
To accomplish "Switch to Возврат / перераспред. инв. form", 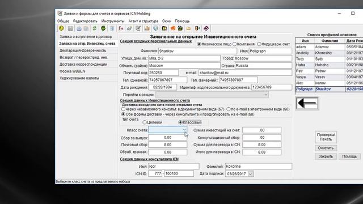I will click(87, 57).
